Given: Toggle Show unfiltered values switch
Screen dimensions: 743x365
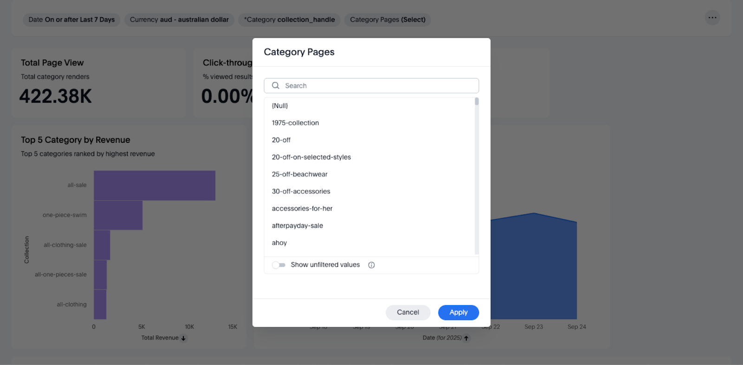Looking at the screenshot, I should [x=279, y=265].
